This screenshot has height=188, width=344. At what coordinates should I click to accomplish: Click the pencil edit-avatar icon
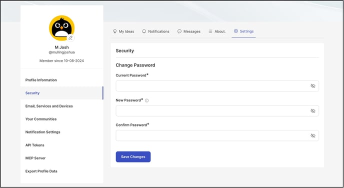70,38
